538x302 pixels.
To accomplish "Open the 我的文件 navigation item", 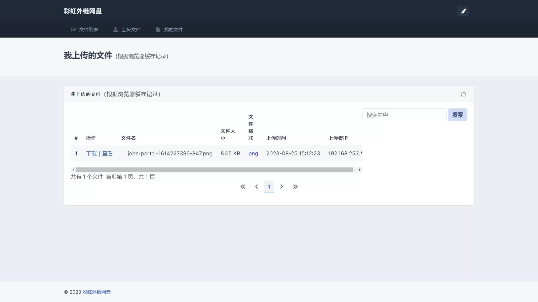I will 173,30.
